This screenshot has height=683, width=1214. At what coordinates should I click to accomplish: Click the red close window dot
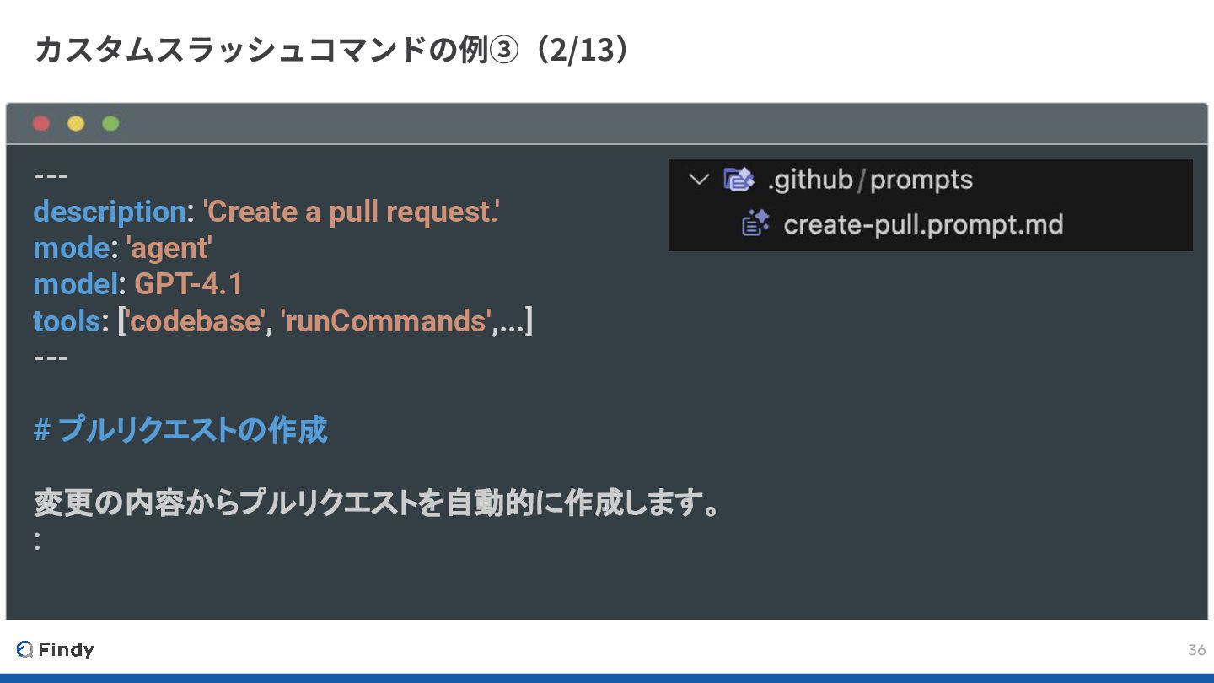click(41, 124)
